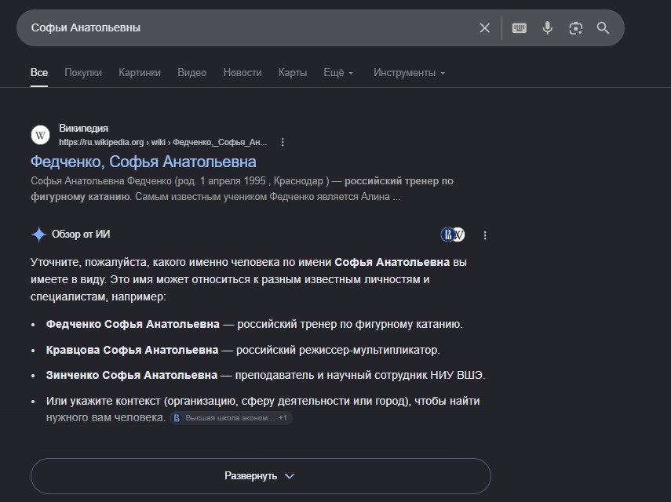Start voice search with the microphone icon
Image resolution: width=671 pixels, height=502 pixels.
point(547,28)
